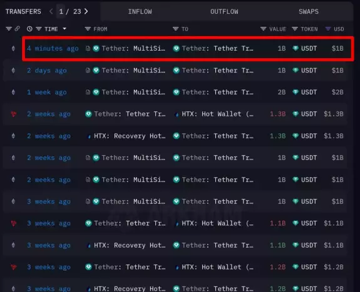Viewport: 360px width, 292px height.
Task: Open the '2 days ago' transaction link
Action: [x=47, y=71]
